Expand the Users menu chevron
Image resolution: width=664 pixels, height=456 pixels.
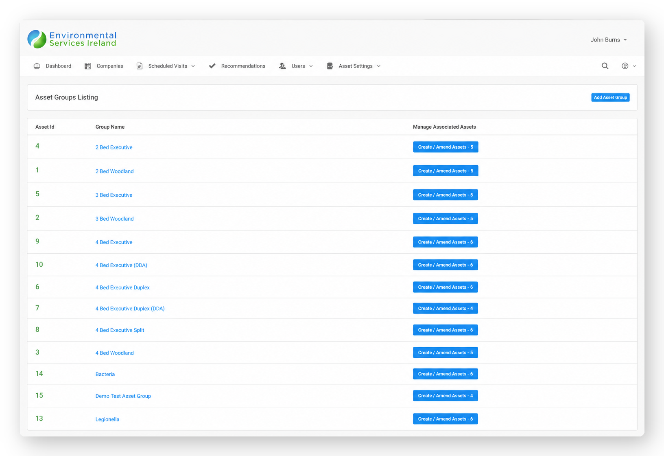(x=311, y=66)
